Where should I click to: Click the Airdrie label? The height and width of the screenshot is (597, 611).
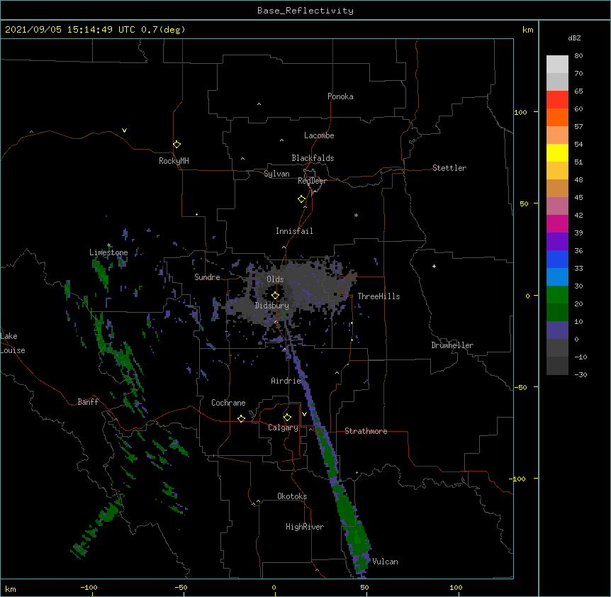tap(286, 381)
